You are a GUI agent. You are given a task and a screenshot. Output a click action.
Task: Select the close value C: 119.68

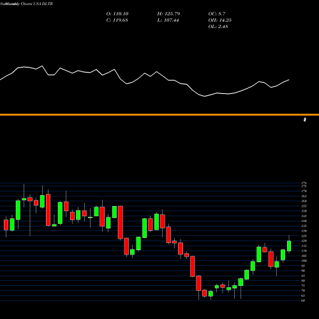coord(117,20)
